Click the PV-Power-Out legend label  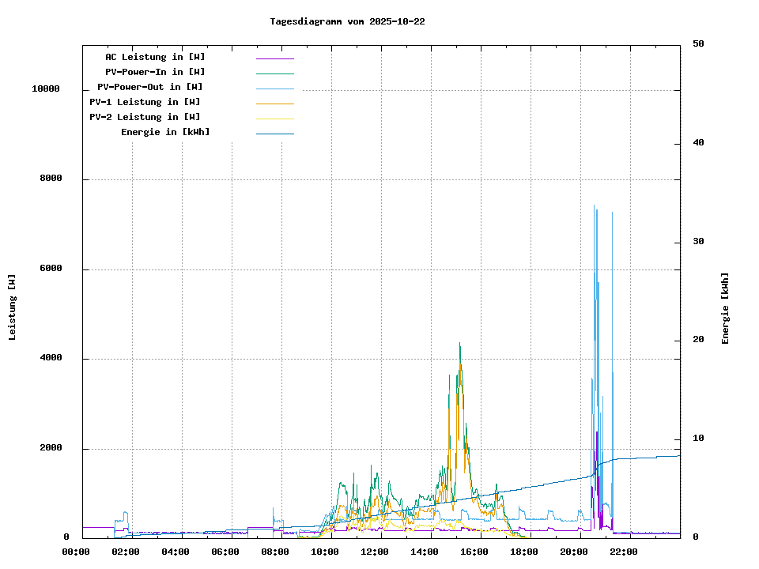(x=150, y=87)
